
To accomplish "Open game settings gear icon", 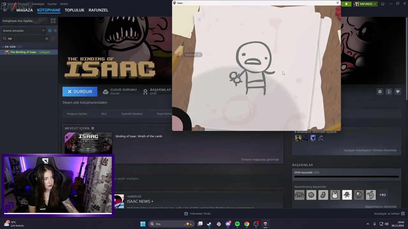I will 380,92.
